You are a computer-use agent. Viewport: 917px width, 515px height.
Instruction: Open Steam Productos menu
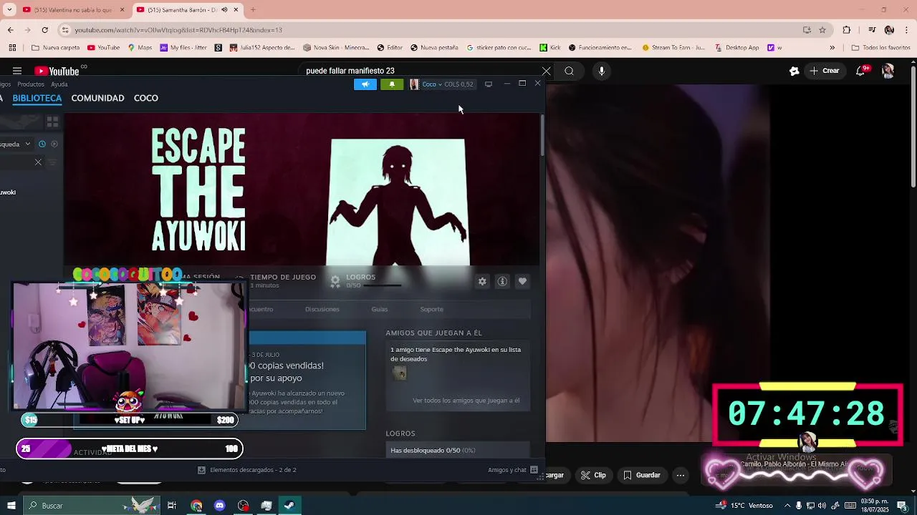point(31,84)
